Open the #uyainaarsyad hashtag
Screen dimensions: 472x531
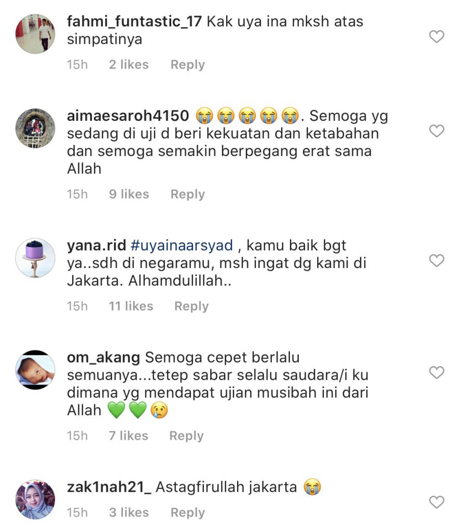tap(182, 245)
